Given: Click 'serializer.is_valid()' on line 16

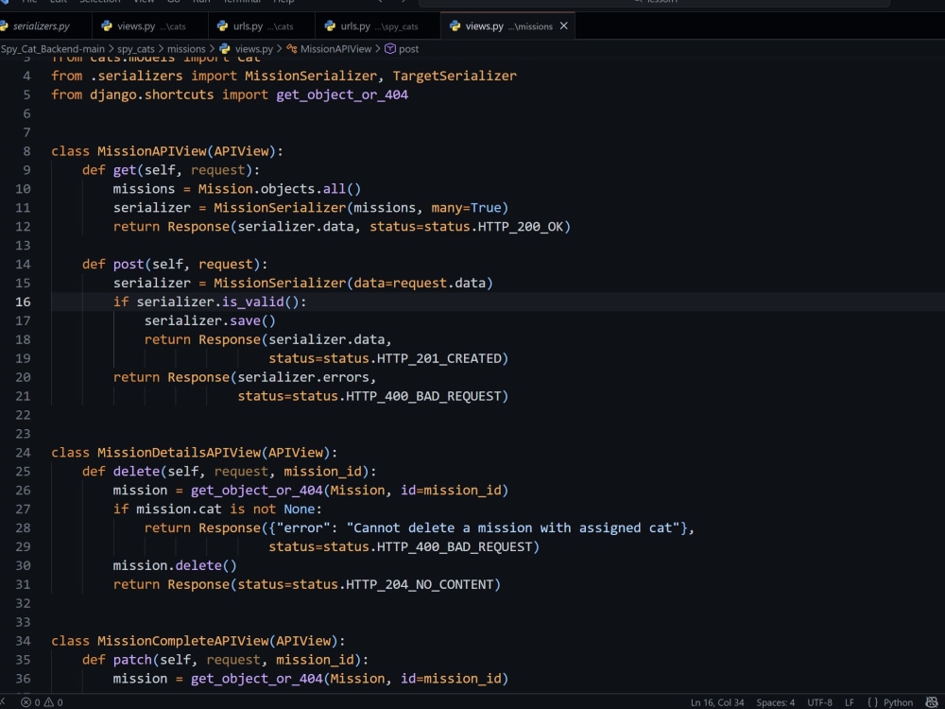Looking at the screenshot, I should point(217,303).
